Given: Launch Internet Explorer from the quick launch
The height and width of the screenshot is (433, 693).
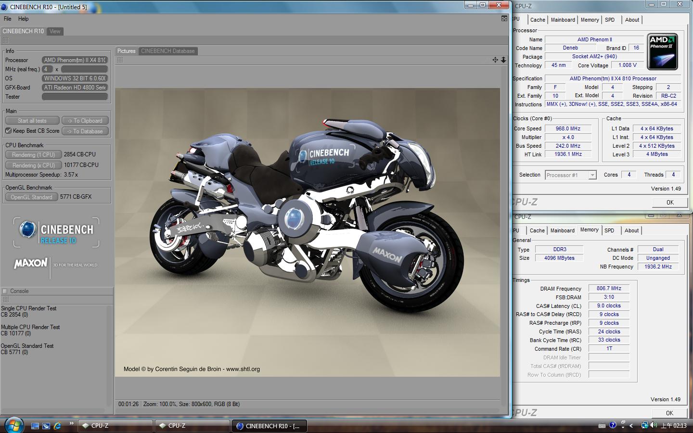Looking at the screenshot, I should click(x=58, y=426).
